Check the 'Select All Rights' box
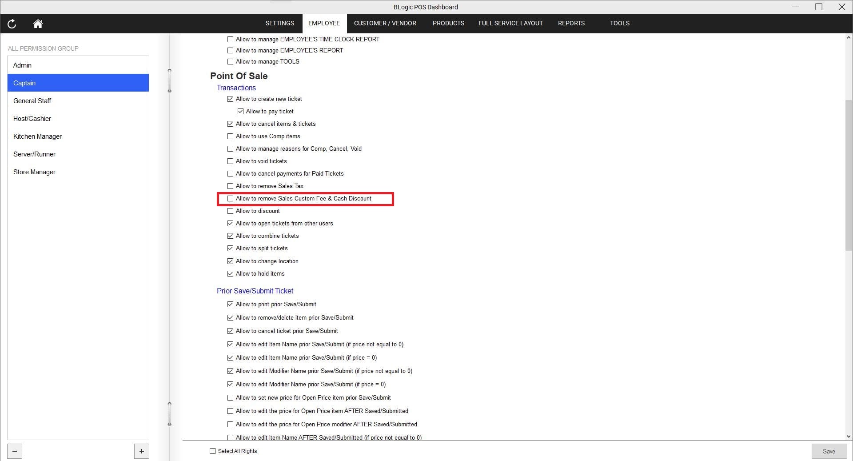This screenshot has width=853, height=461. [212, 451]
